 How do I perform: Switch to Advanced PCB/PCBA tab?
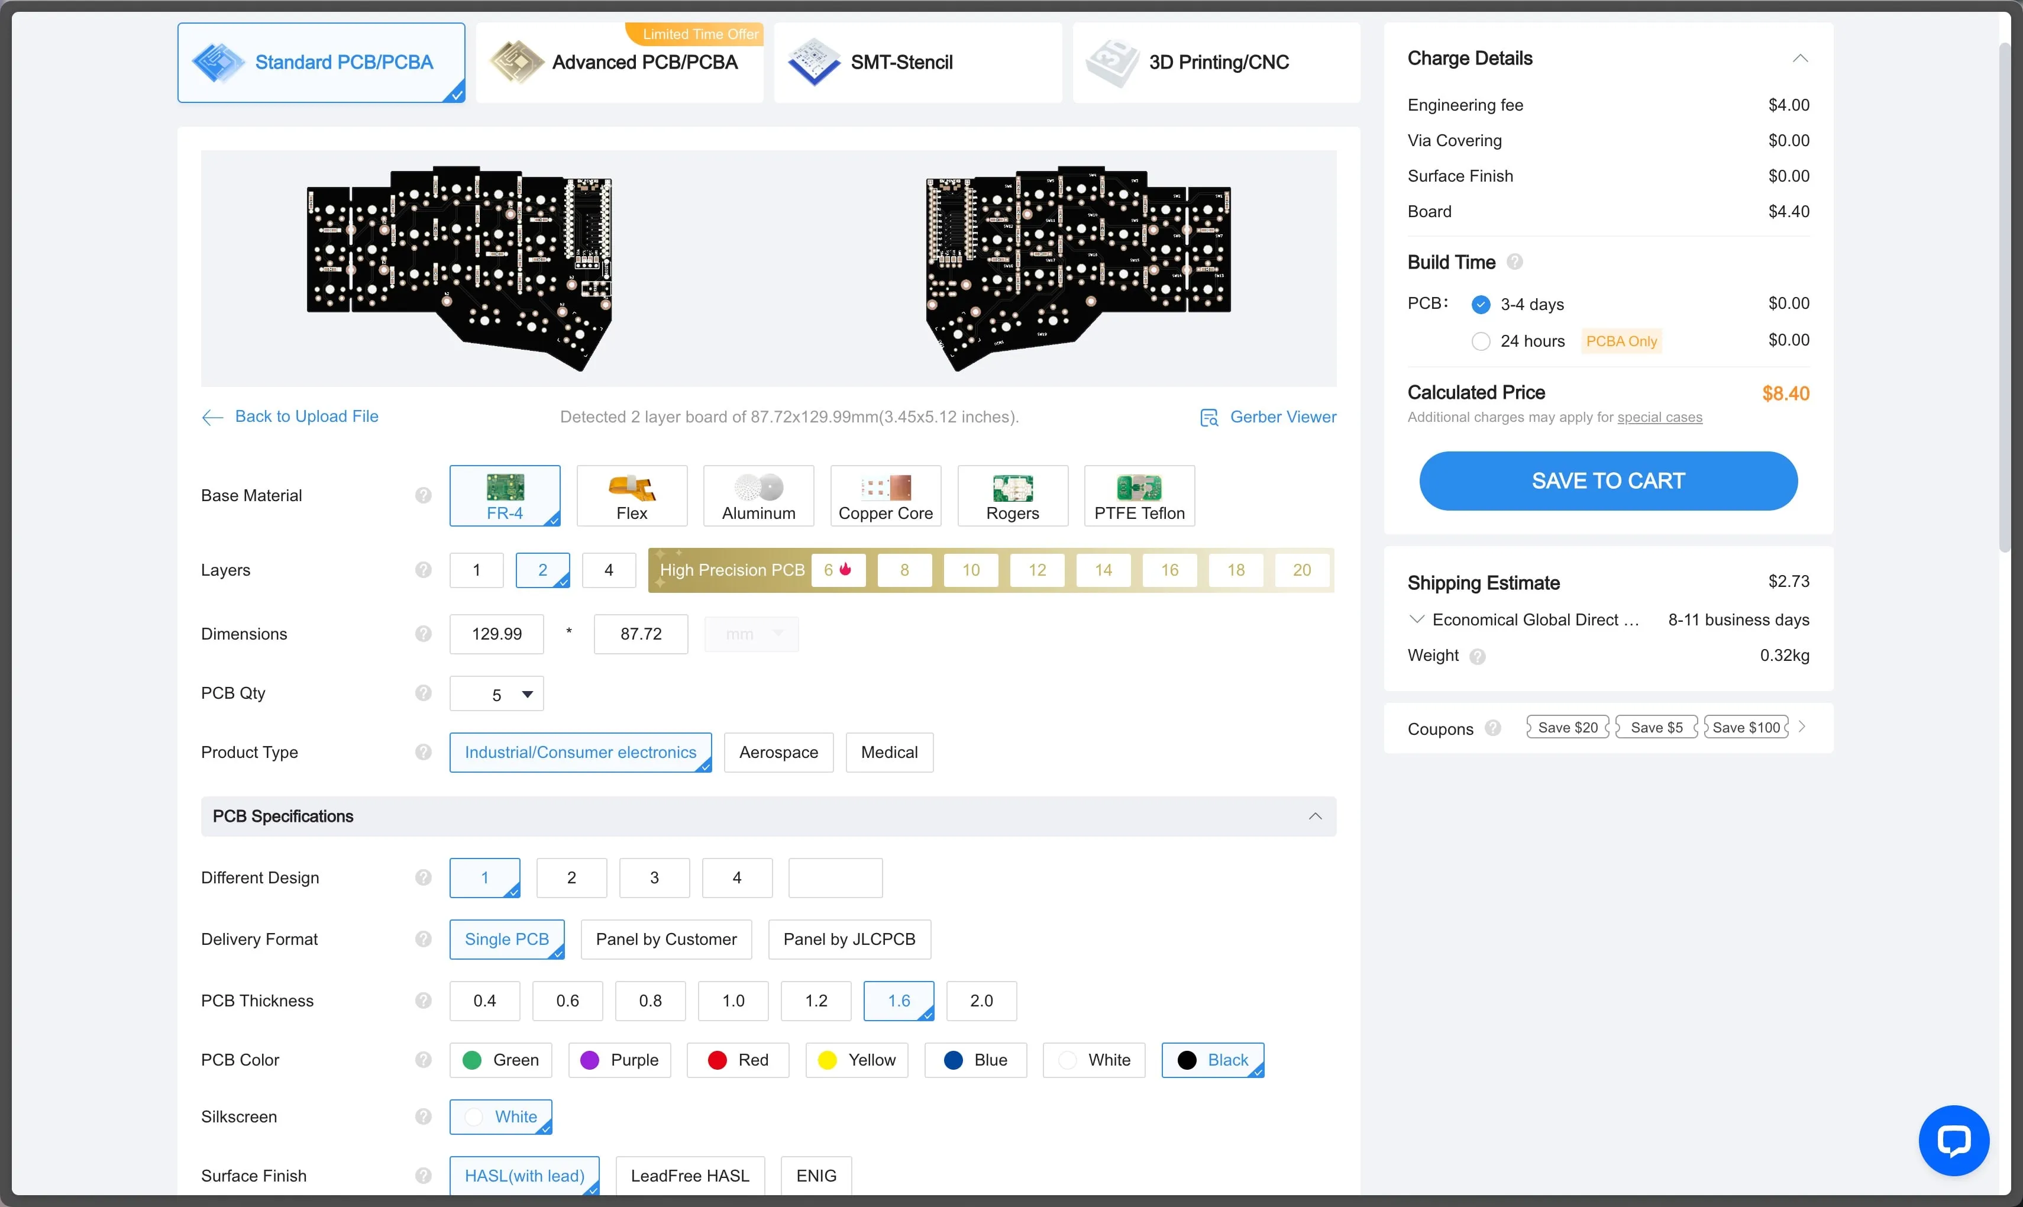click(619, 63)
